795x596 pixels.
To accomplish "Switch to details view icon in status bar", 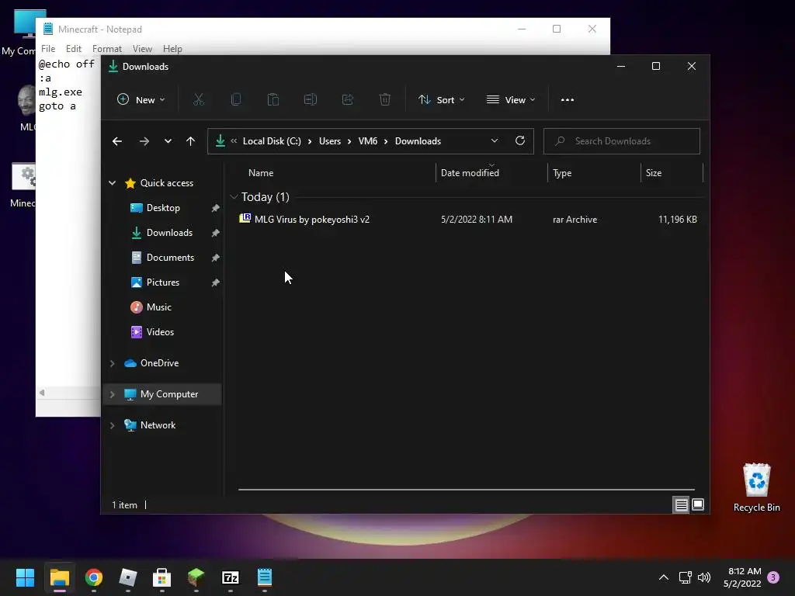I will pyautogui.click(x=681, y=504).
